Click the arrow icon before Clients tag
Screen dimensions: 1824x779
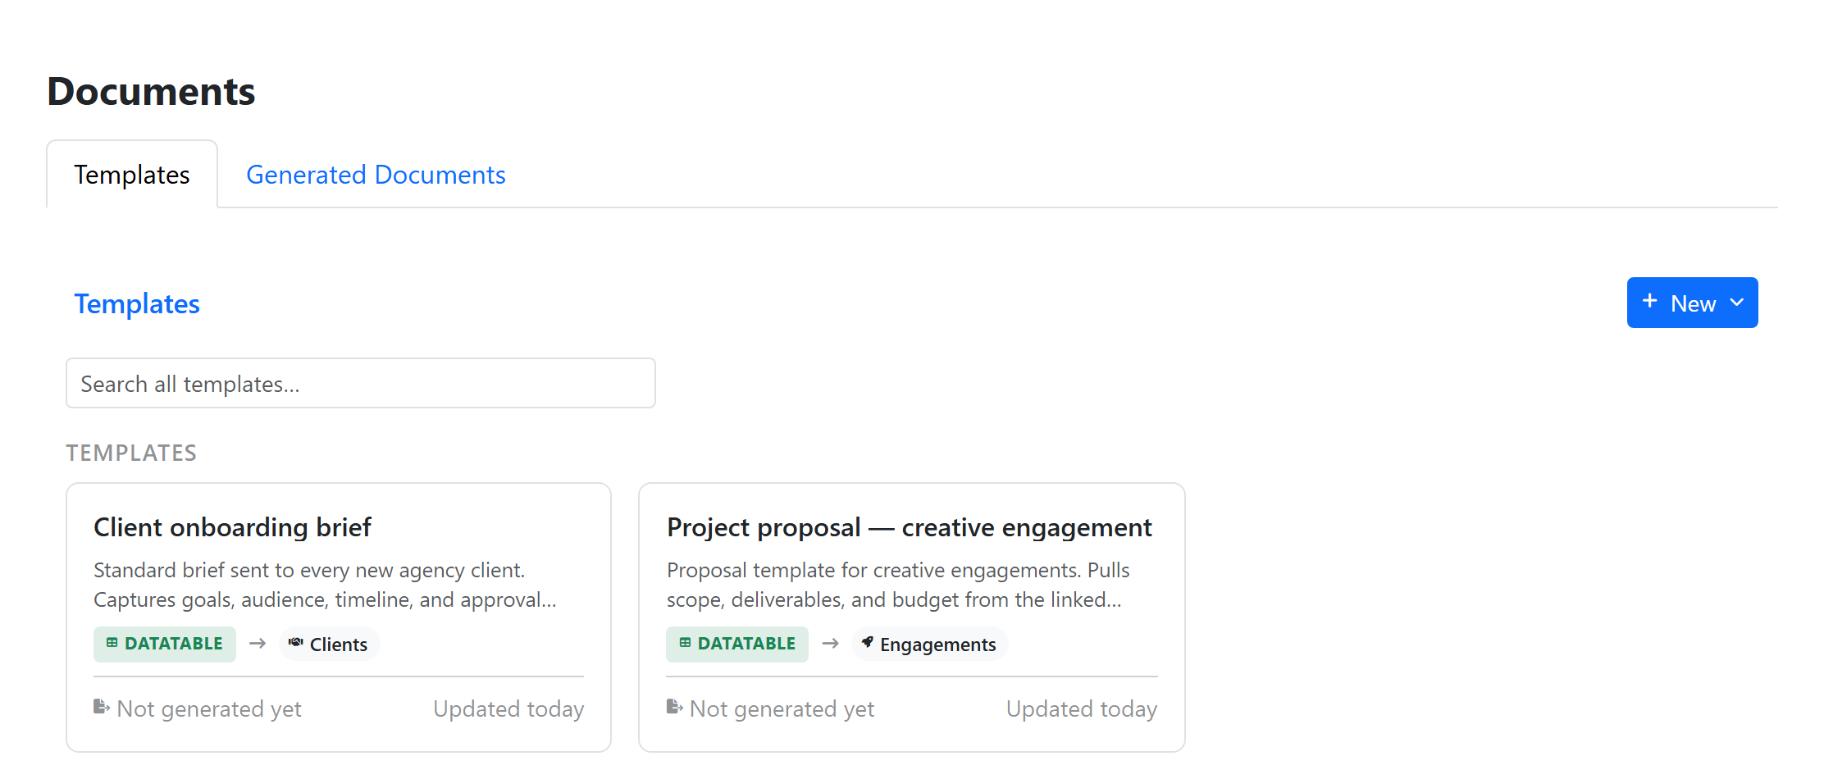(x=258, y=644)
